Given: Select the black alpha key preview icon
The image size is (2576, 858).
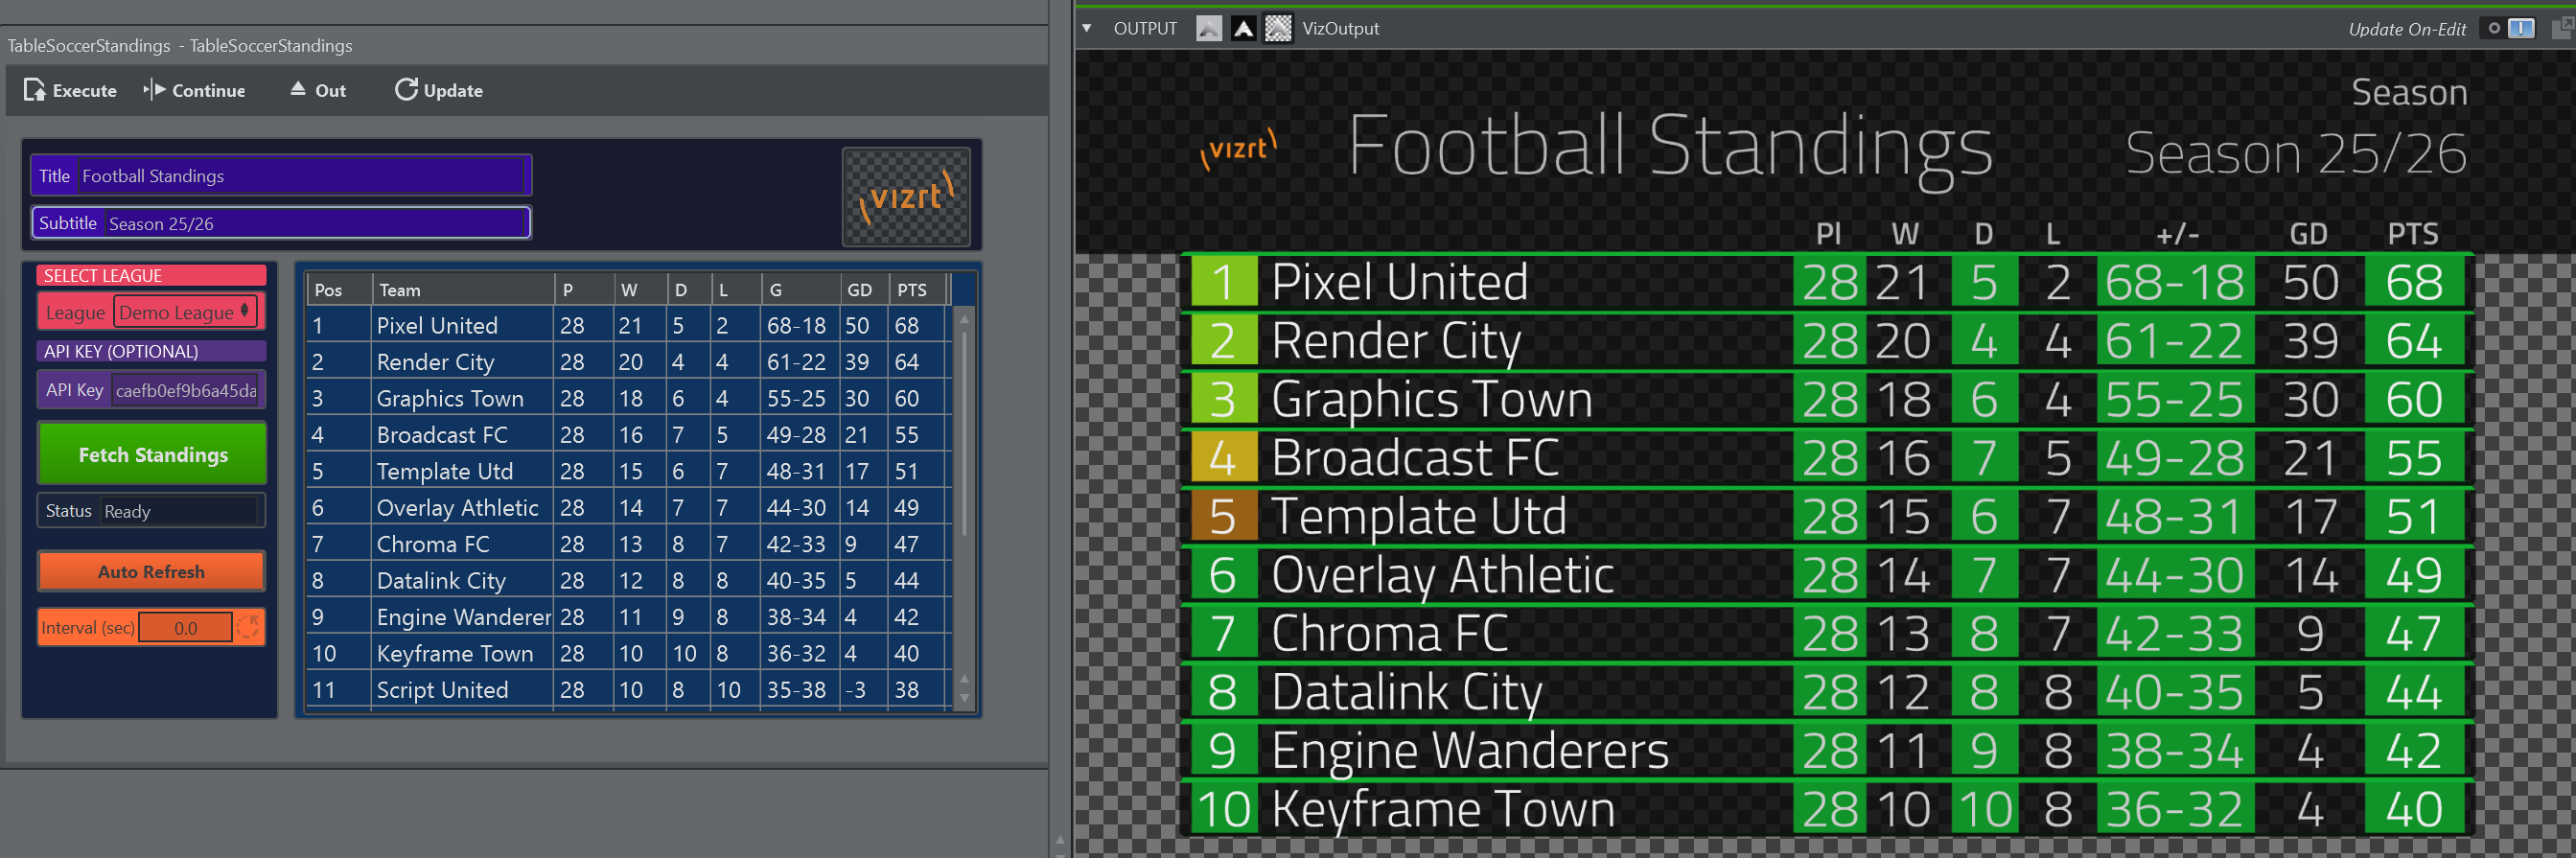Looking at the screenshot, I should [x=1243, y=28].
